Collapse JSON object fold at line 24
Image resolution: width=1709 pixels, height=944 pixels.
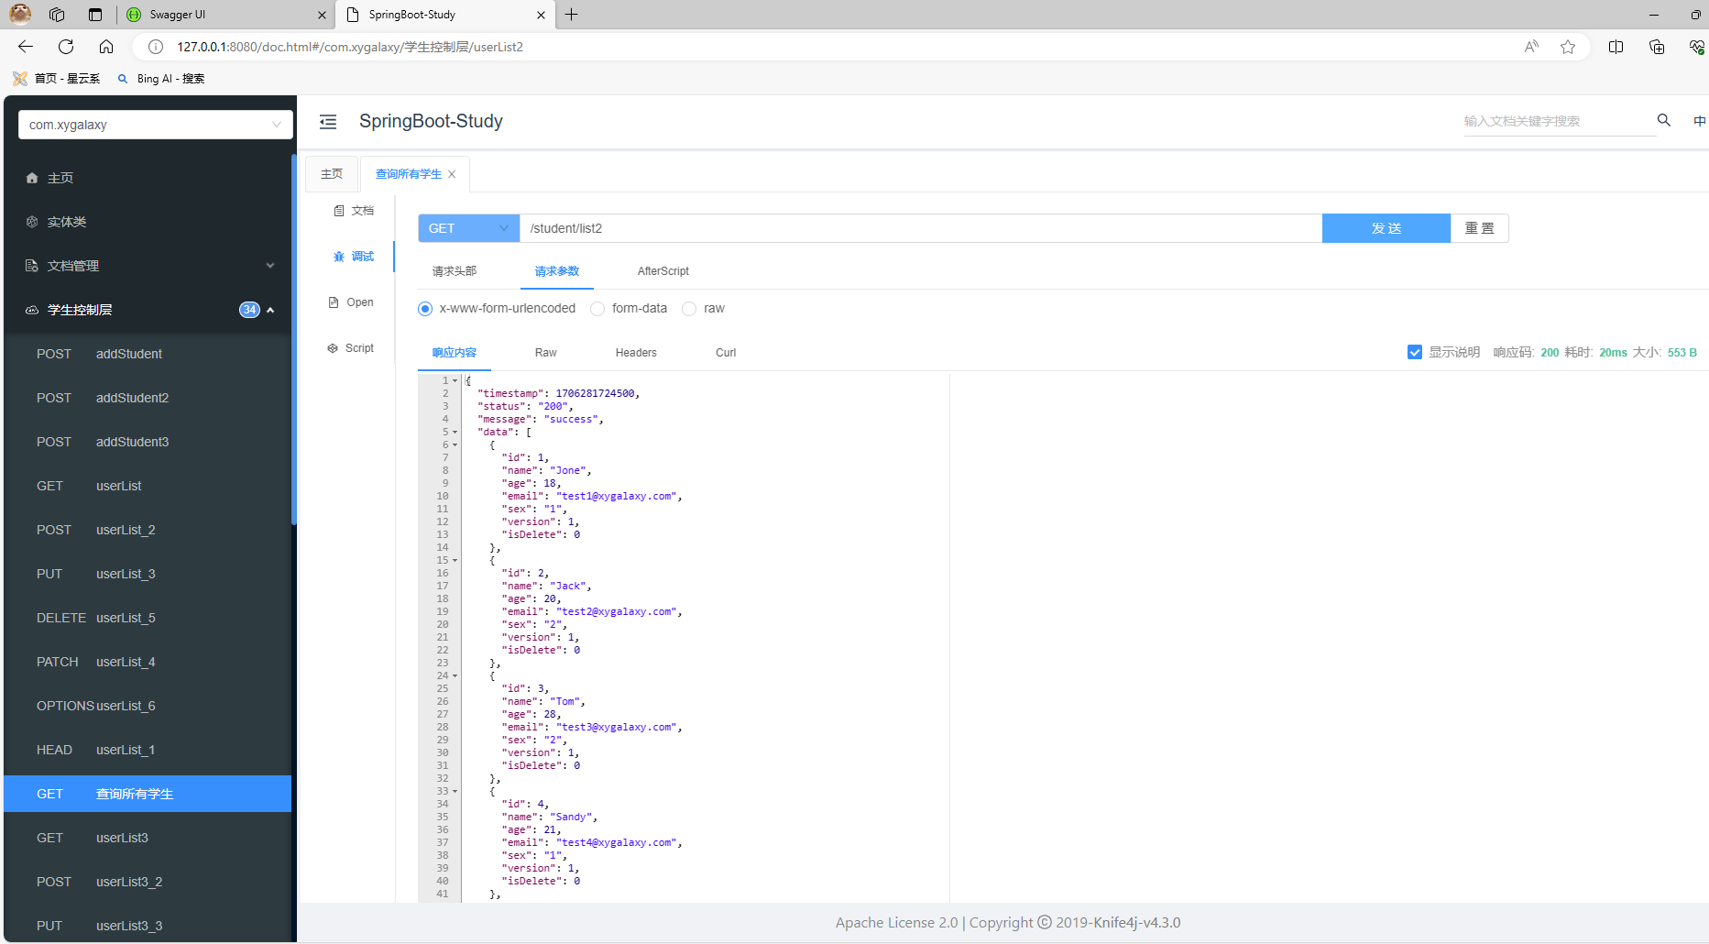[455, 675]
